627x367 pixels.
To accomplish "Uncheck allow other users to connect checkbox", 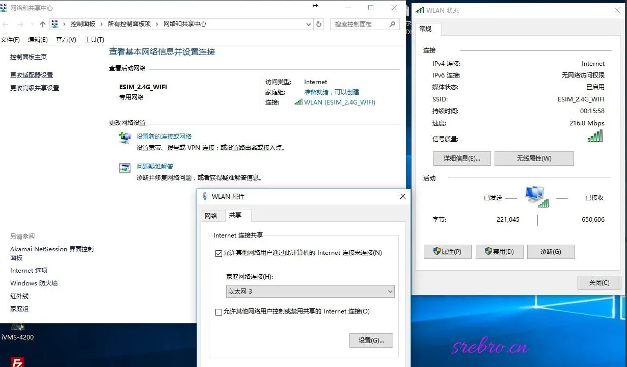I will (x=219, y=253).
